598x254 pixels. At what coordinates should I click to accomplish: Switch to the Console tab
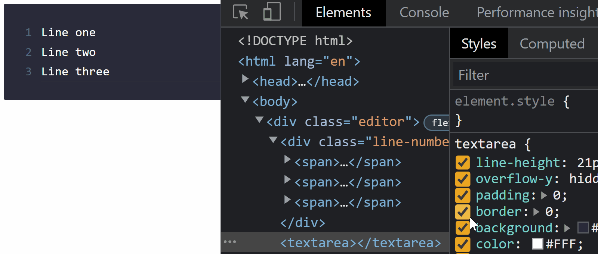[424, 13]
